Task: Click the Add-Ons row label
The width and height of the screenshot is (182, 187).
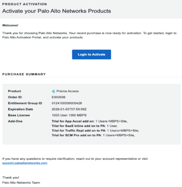Action: 15,121
